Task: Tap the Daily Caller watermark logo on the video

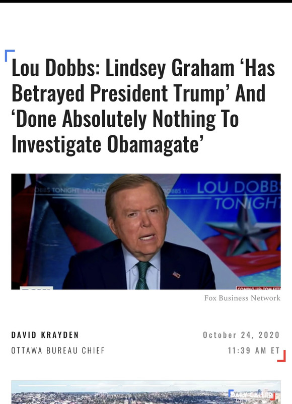Action: tap(252, 395)
